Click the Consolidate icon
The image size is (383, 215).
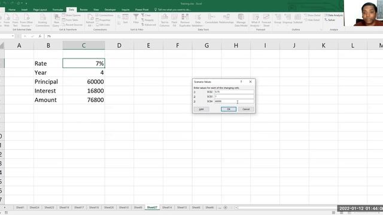click(x=211, y=19)
